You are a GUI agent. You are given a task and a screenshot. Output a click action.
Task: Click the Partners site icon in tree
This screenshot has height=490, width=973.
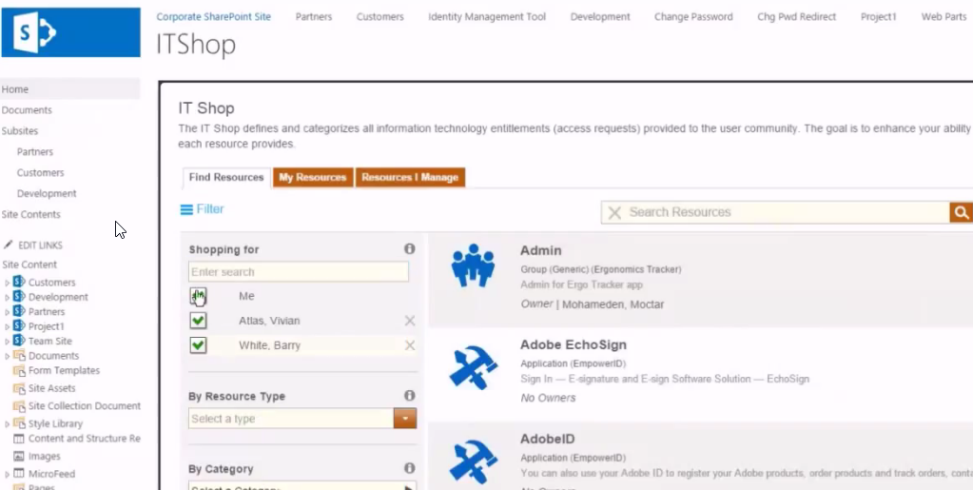(19, 311)
